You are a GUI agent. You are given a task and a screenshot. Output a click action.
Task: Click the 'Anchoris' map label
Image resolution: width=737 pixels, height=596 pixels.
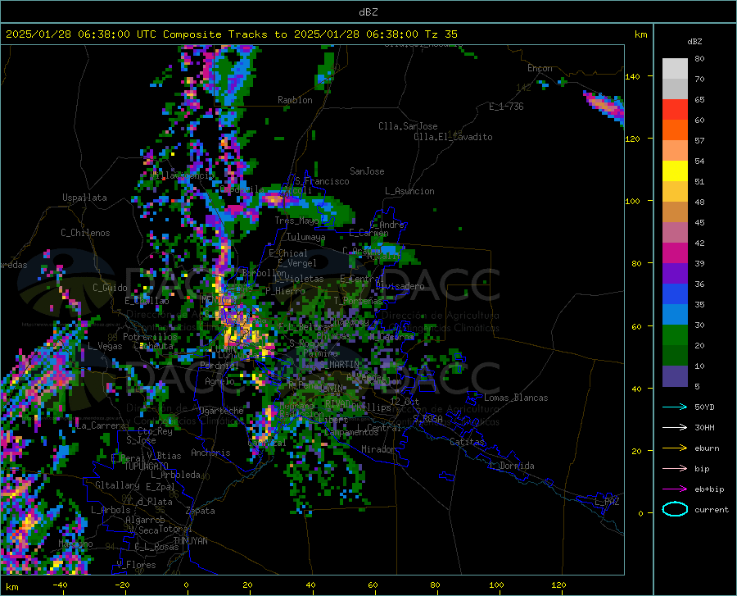click(210, 453)
